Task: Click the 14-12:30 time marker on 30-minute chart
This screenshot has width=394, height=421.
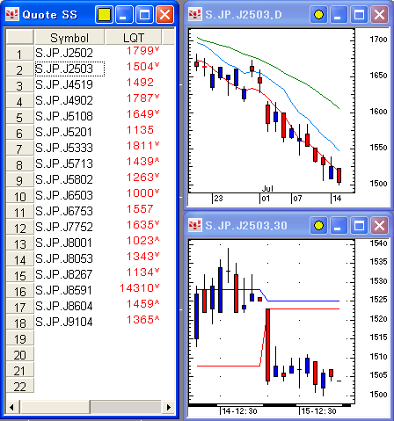Action: coord(240,411)
